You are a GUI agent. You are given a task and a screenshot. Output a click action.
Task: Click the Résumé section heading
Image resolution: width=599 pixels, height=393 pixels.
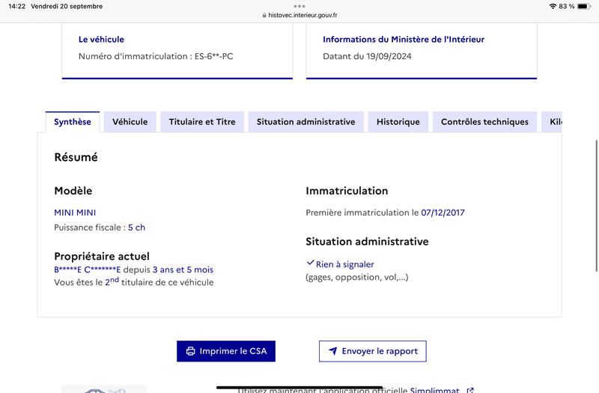click(x=76, y=157)
